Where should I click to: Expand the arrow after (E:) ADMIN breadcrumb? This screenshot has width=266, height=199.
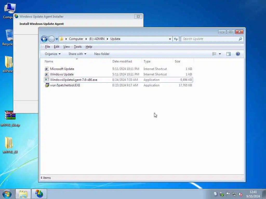[108, 39]
